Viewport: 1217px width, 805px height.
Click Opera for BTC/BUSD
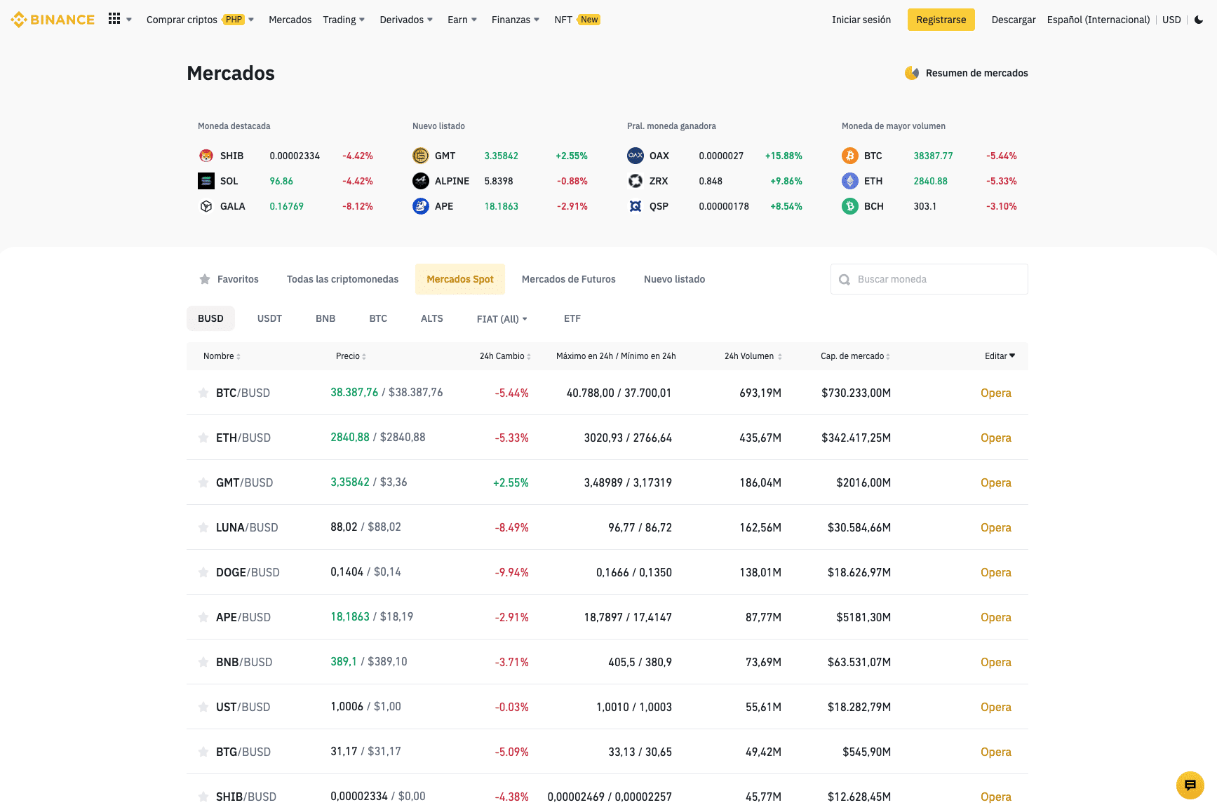pos(996,393)
